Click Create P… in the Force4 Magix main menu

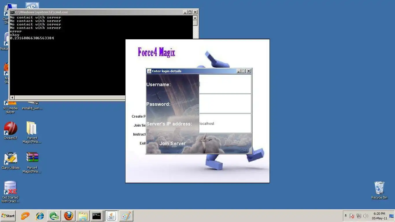(x=139, y=116)
